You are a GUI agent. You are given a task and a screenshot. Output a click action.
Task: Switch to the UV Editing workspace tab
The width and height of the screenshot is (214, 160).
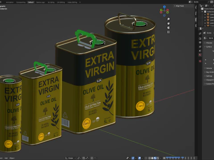[61, 2]
